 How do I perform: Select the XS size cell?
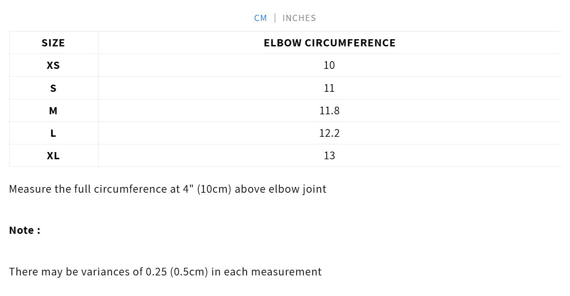(53, 66)
